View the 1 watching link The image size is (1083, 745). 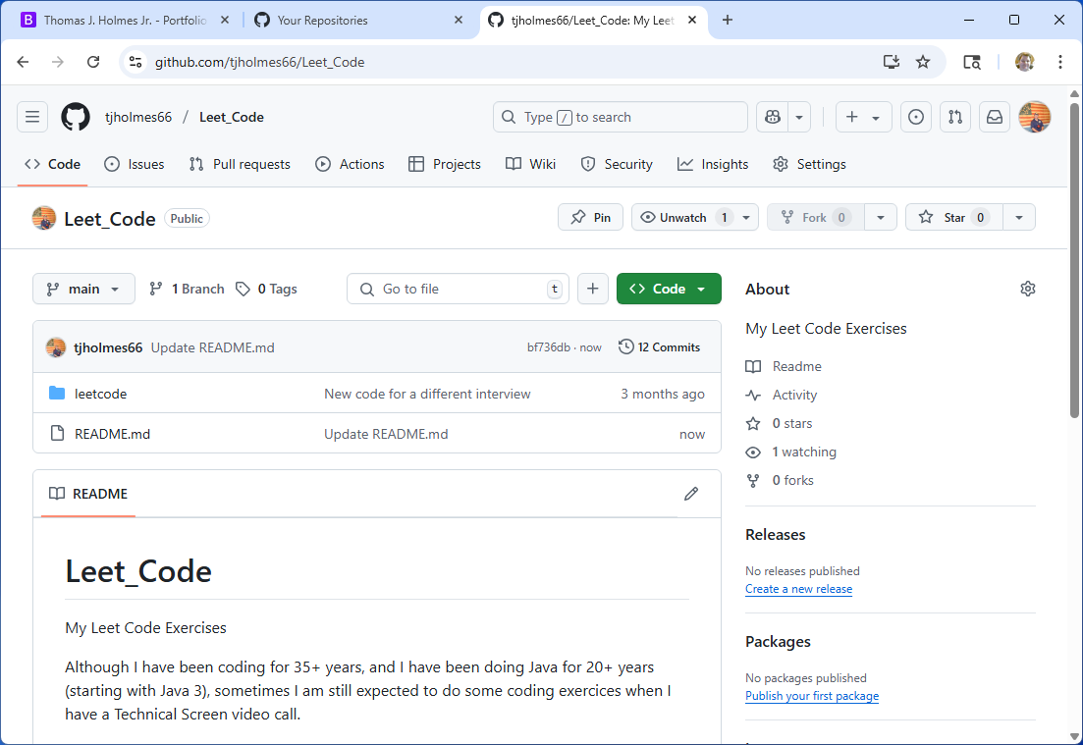(790, 452)
